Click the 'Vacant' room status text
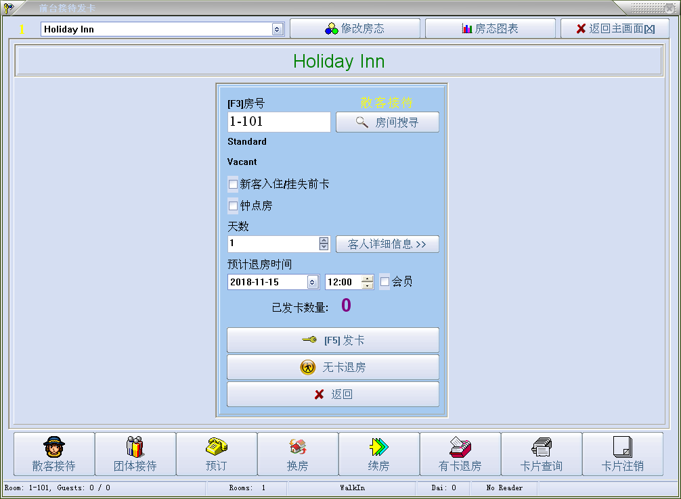 point(242,162)
